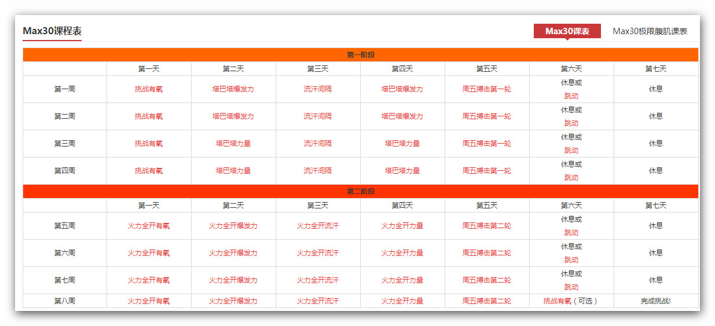Click the 跳动 link in 第五周
Viewport: 715px width, 326px height.
tap(571, 233)
